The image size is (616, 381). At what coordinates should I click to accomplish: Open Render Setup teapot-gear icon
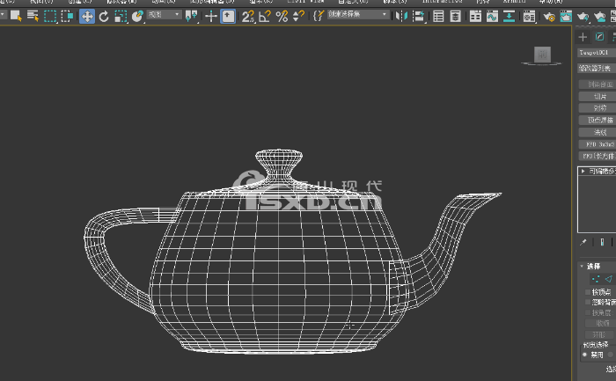549,16
